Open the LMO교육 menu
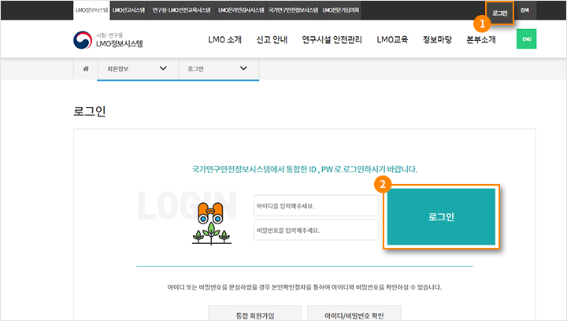 (x=392, y=39)
